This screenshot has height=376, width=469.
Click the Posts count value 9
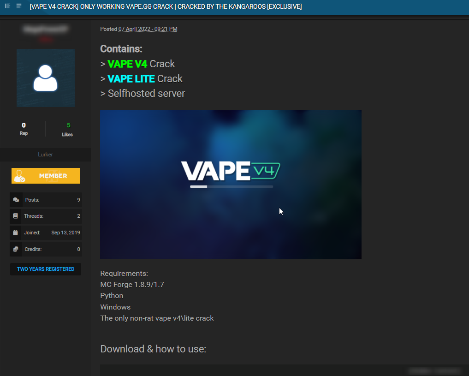pos(79,200)
